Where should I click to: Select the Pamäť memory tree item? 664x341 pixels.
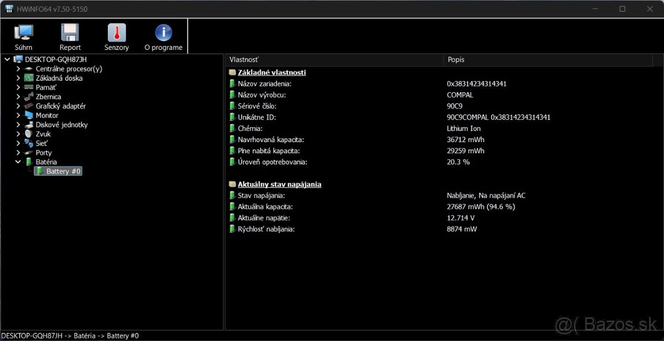[45, 87]
